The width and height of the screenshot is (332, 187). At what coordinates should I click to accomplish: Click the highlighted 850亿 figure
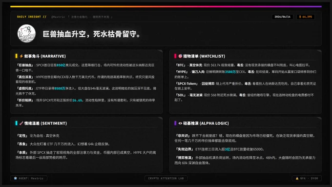pos(61,65)
